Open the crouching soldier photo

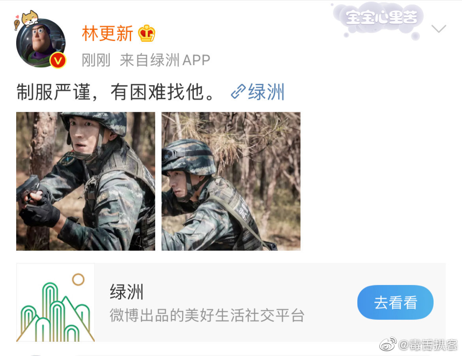(x=231, y=181)
